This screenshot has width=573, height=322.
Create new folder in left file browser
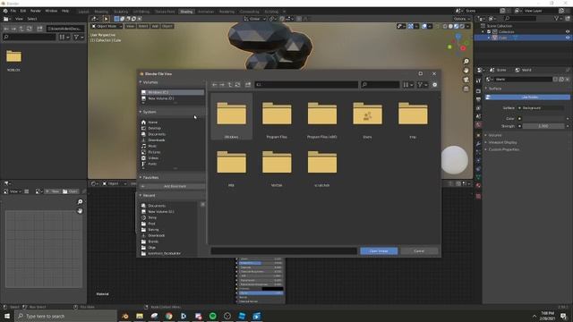pyautogui.click(x=39, y=29)
